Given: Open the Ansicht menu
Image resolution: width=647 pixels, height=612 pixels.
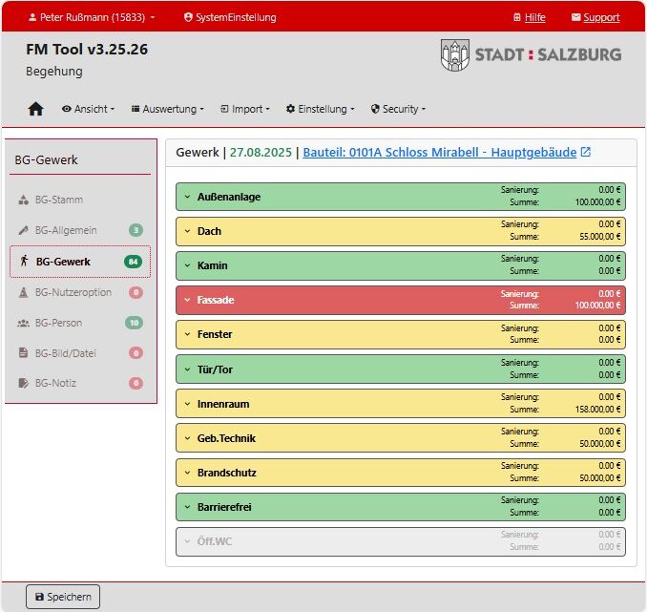Looking at the screenshot, I should click(89, 109).
